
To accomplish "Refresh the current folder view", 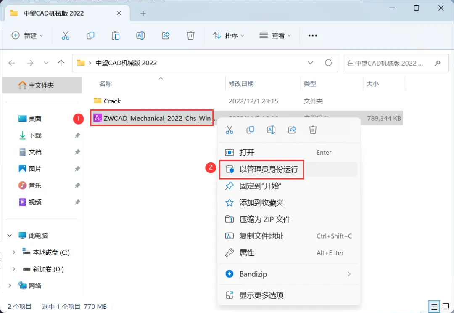I will coord(328,63).
